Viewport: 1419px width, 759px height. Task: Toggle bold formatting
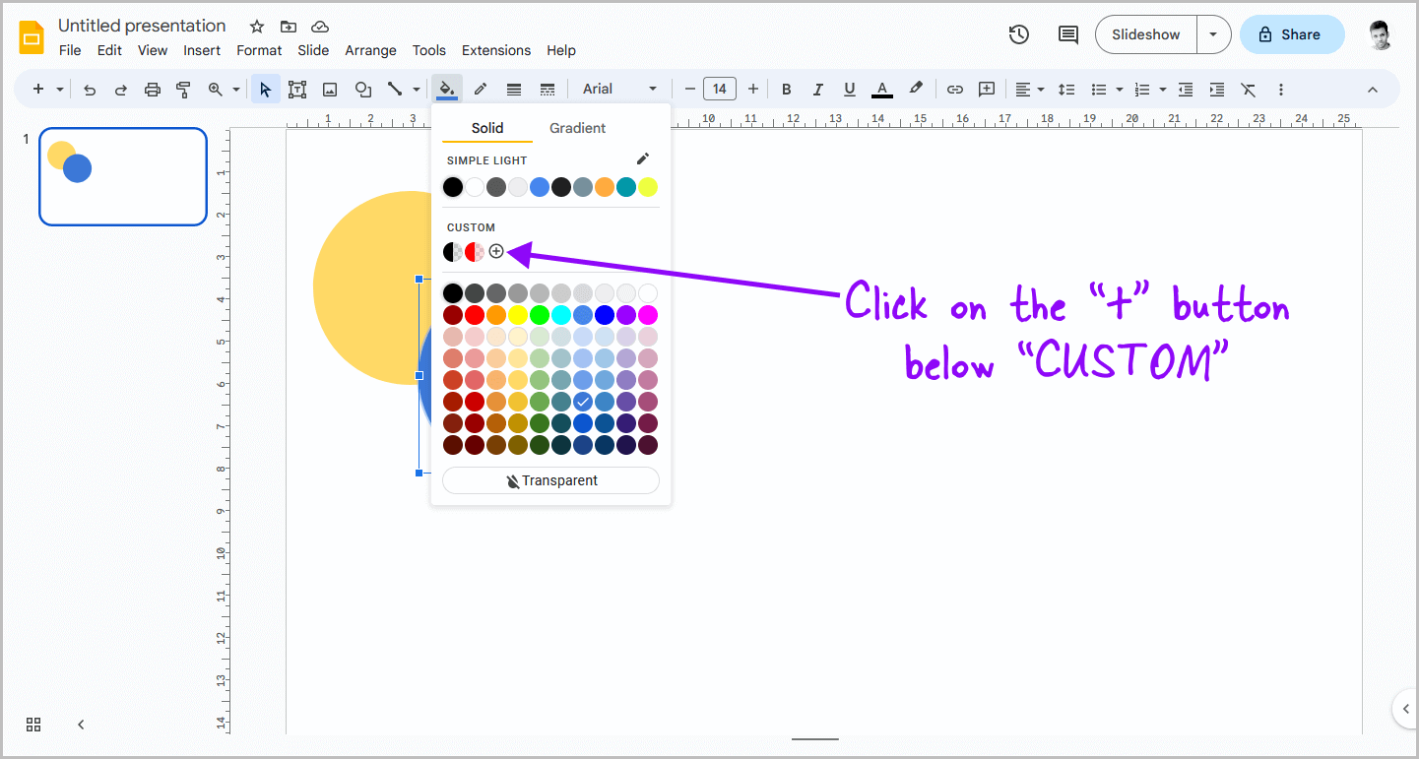tap(786, 89)
